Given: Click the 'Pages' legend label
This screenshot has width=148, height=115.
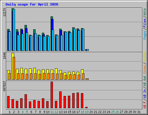Looking at the screenshot, I should coord(145,35).
